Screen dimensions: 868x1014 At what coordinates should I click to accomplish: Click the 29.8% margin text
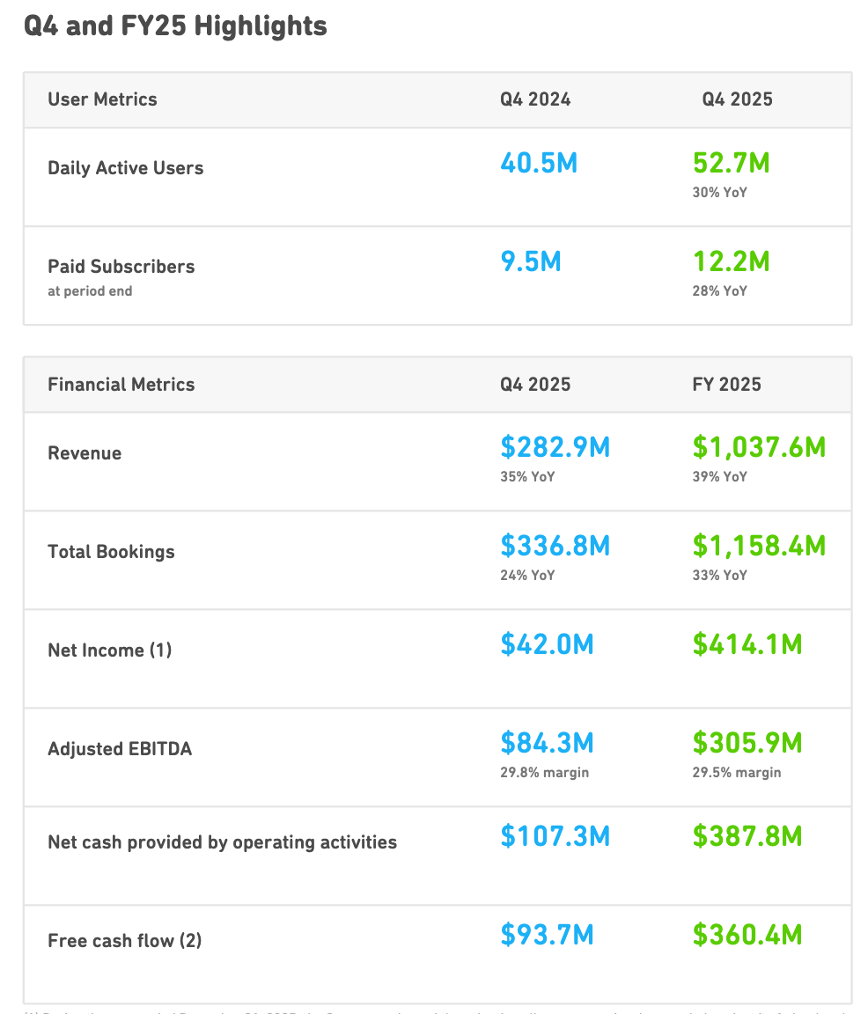pos(544,773)
